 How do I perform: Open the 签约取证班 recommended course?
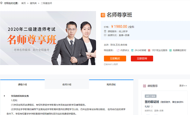click(152, 102)
